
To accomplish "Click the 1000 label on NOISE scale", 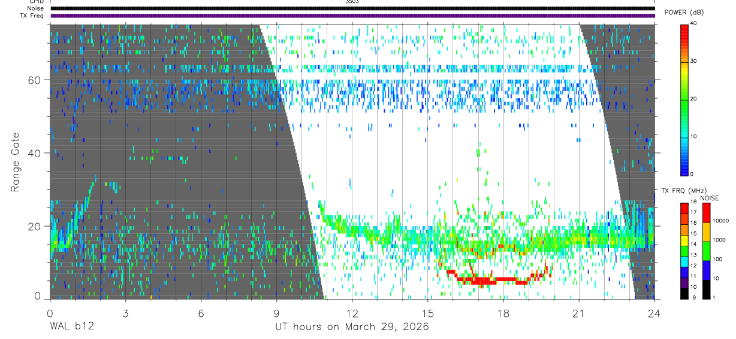I will point(719,240).
